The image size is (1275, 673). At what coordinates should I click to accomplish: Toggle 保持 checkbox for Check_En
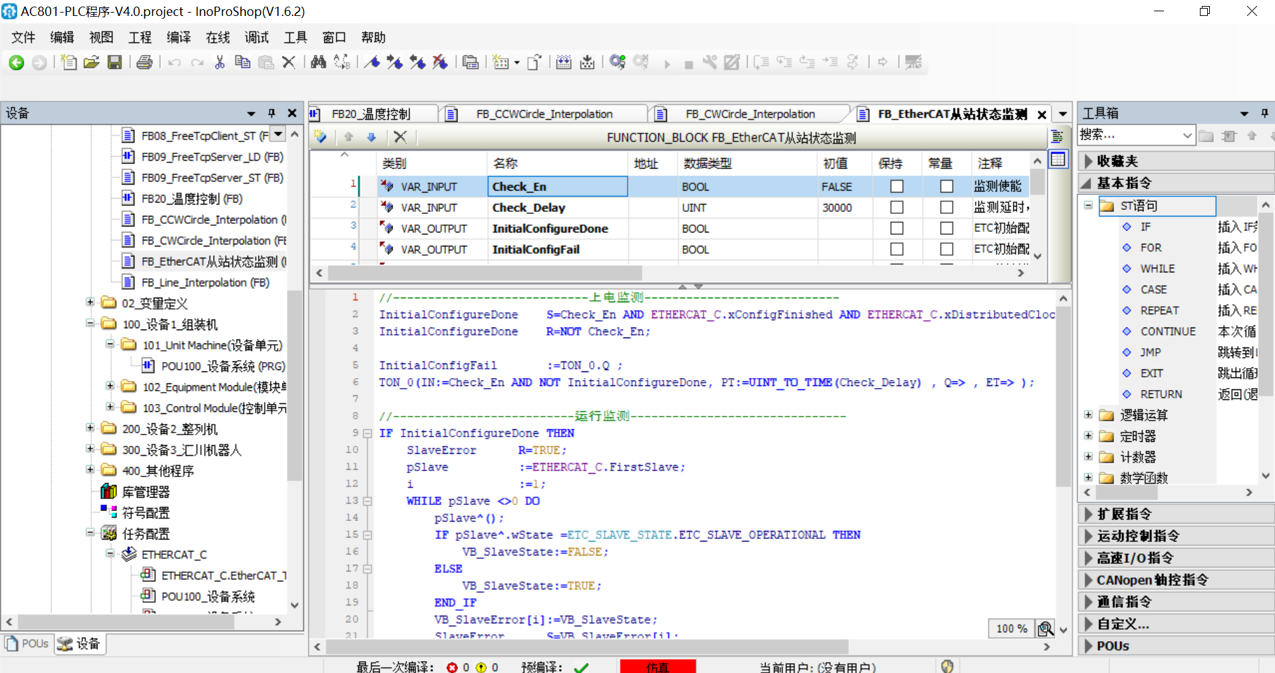pyautogui.click(x=897, y=187)
